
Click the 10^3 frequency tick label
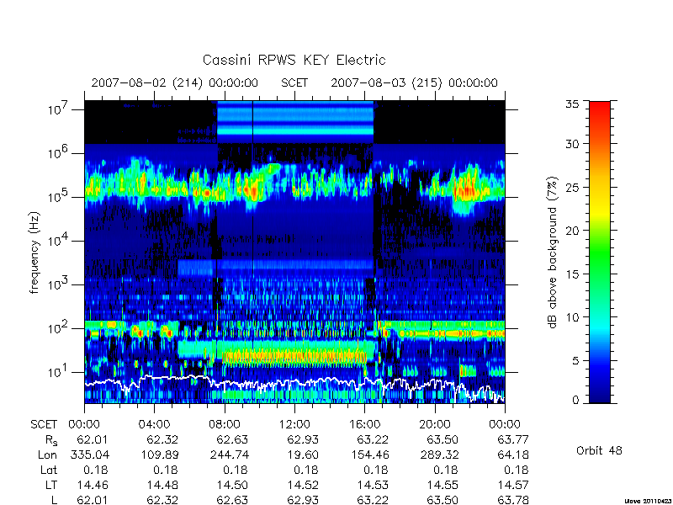click(x=60, y=284)
